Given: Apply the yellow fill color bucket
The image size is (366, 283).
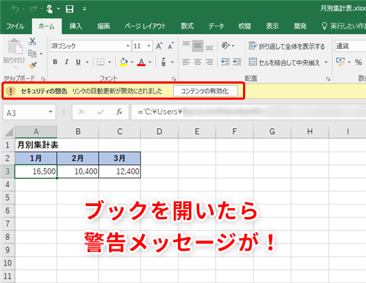Looking at the screenshot, I should tap(124, 62).
